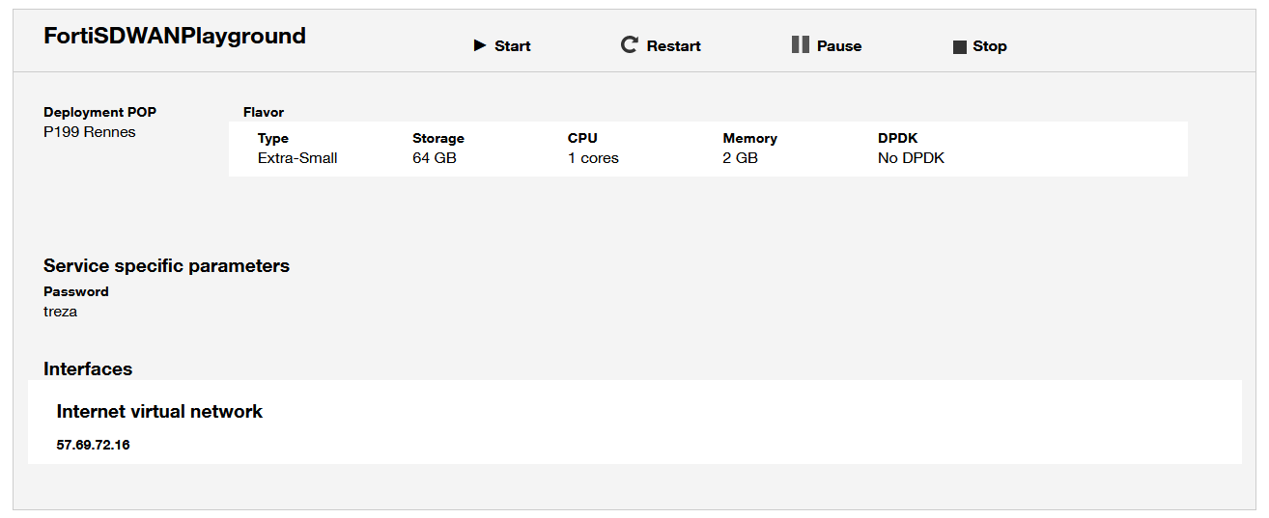Click the FortiSDWANPlayground title
The height and width of the screenshot is (518, 1269).
pos(175,37)
